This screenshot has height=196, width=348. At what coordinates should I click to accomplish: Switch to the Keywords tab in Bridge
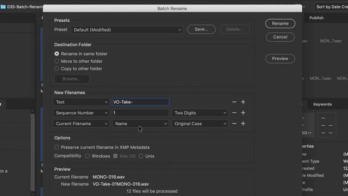click(x=322, y=104)
